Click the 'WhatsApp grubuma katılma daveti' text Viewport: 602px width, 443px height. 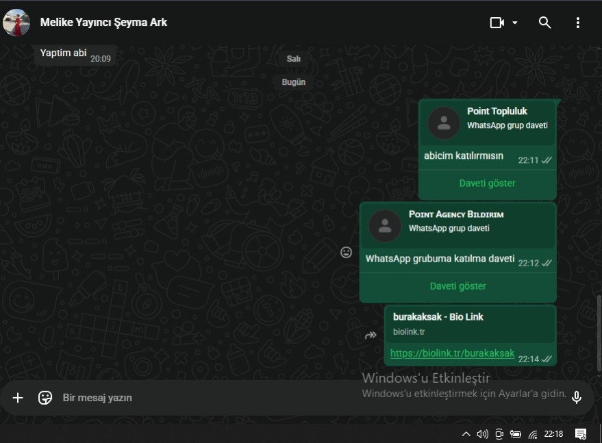click(440, 259)
